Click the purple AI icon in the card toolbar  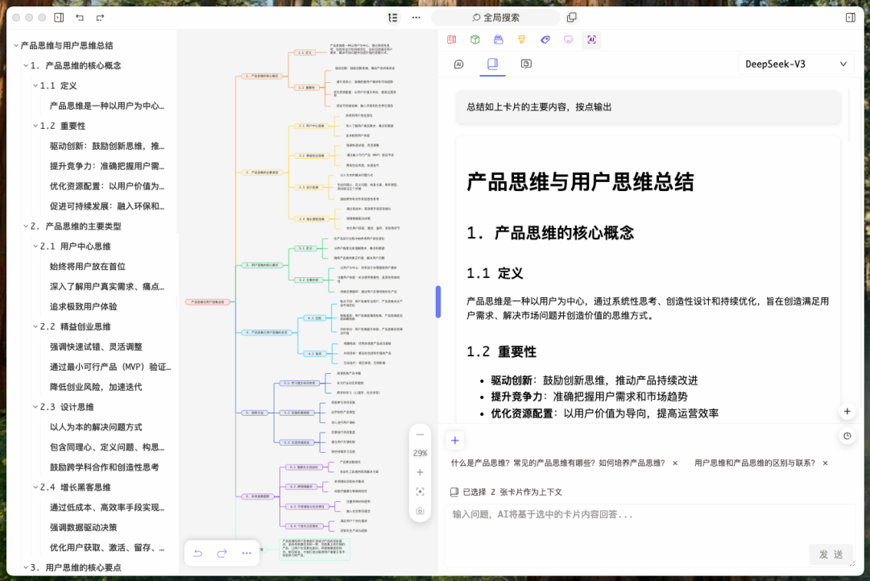591,39
